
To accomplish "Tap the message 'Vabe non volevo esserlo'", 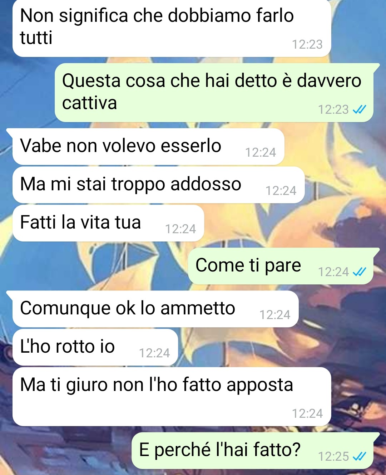I will tap(148, 147).
